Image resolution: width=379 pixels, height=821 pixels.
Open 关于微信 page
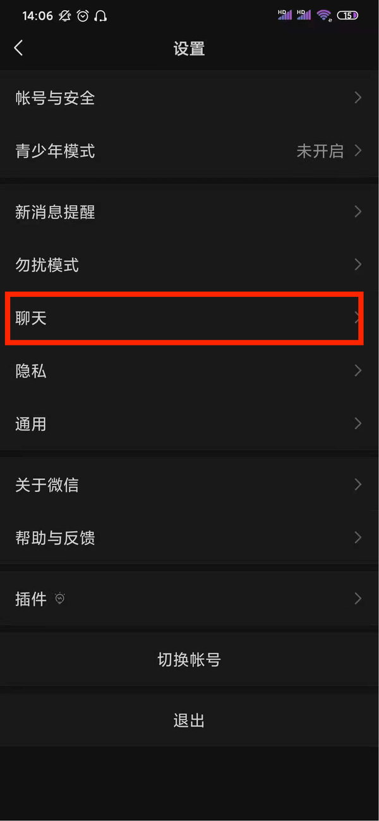[189, 484]
